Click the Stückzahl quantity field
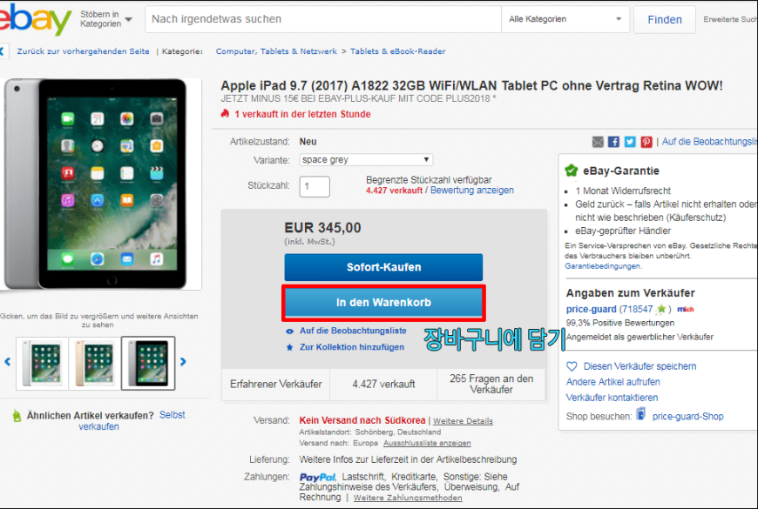 [315, 186]
